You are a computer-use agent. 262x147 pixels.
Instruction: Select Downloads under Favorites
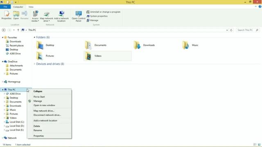point(15,42)
